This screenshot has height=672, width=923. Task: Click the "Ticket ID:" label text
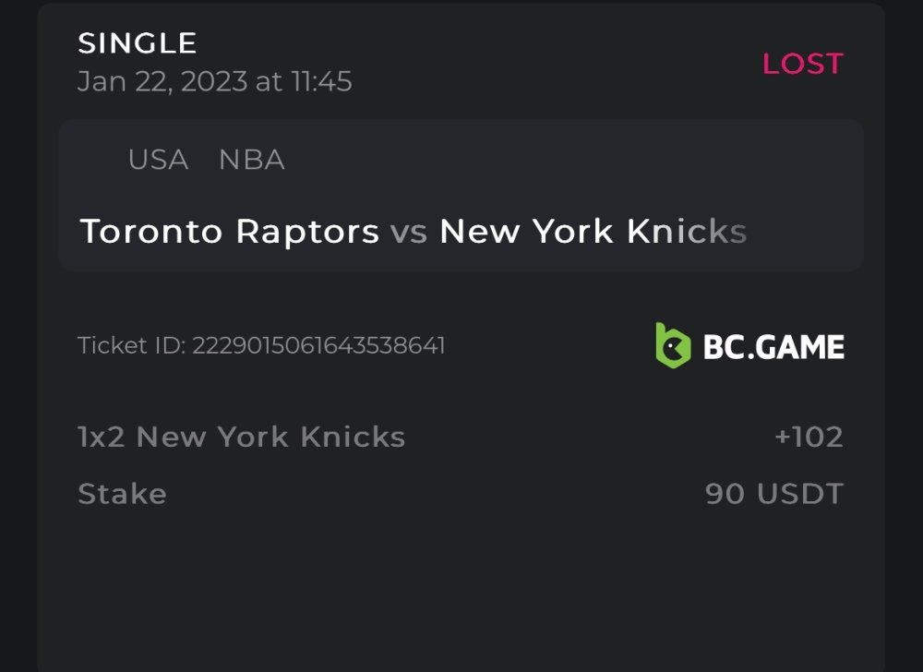[131, 346]
